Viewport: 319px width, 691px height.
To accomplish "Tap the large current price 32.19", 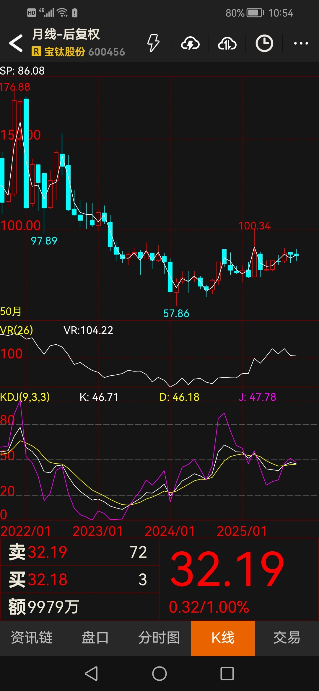I will (x=227, y=569).
